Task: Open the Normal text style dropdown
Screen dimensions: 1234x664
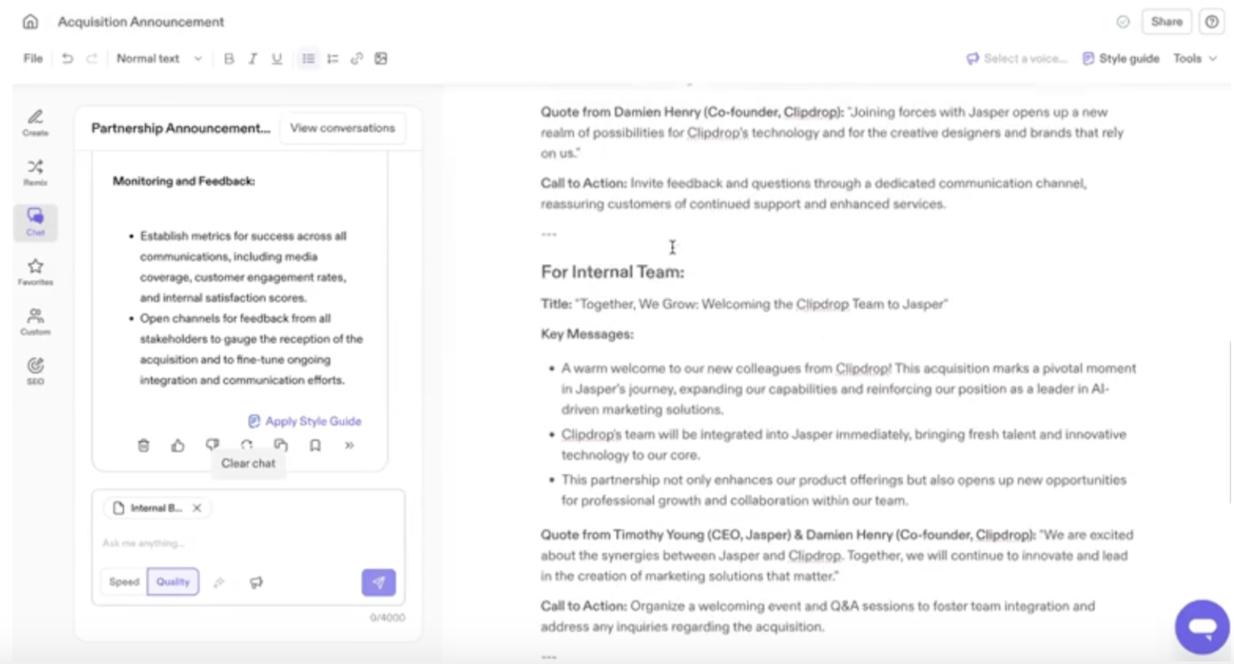Action: [159, 59]
